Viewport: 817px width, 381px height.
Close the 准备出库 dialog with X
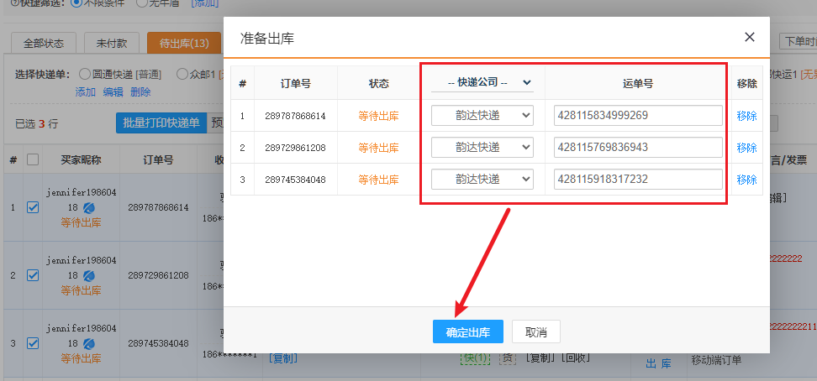(750, 37)
